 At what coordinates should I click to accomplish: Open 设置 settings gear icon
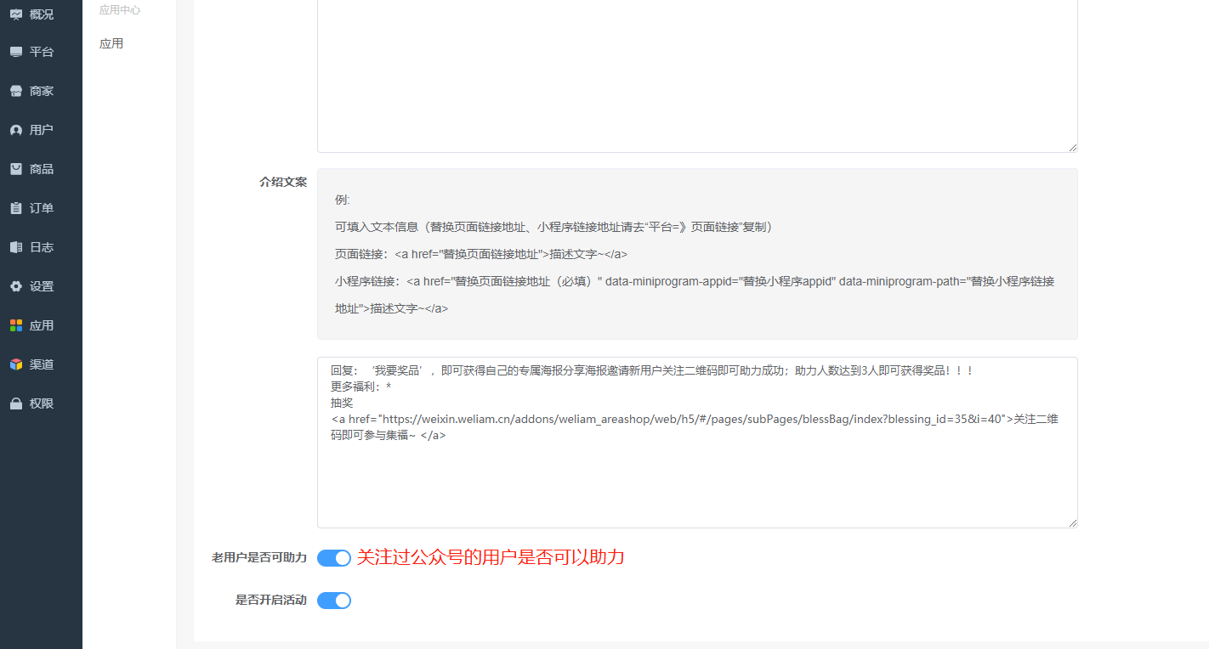point(16,286)
